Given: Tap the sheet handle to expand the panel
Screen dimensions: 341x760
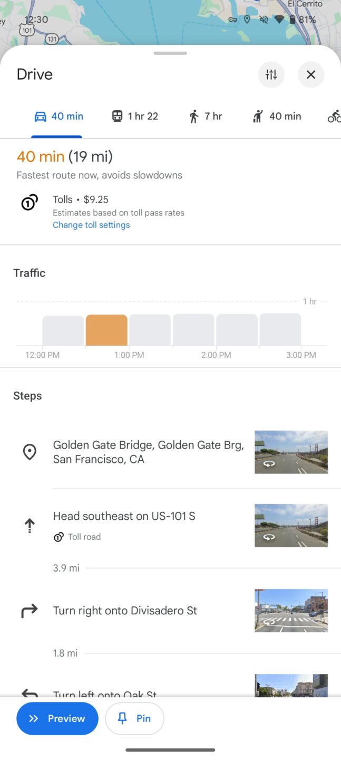Looking at the screenshot, I should point(170,53).
